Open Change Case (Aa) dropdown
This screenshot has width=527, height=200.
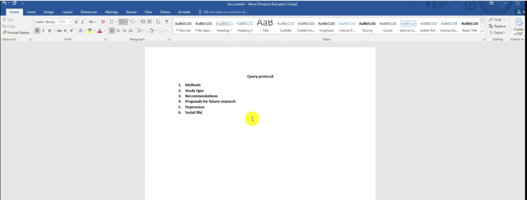(93, 22)
